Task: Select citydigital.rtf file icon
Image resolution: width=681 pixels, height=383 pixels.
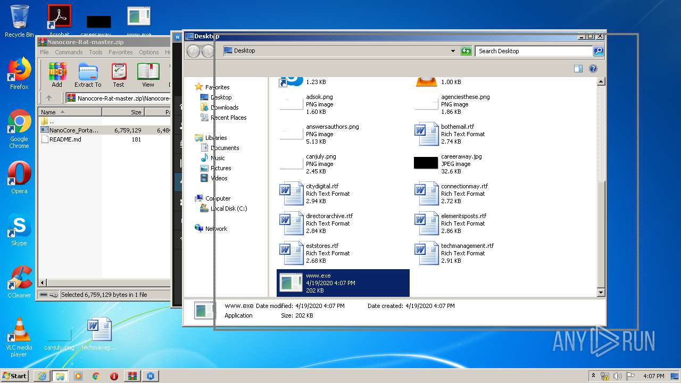Action: pyautogui.click(x=292, y=194)
